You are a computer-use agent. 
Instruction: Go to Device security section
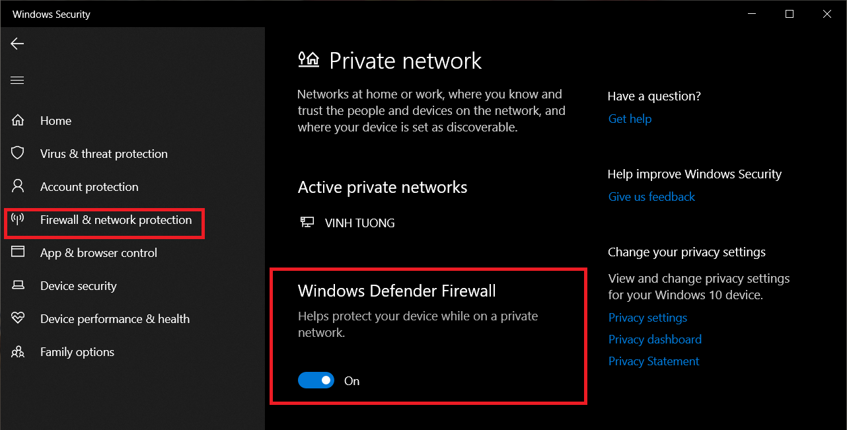click(79, 286)
